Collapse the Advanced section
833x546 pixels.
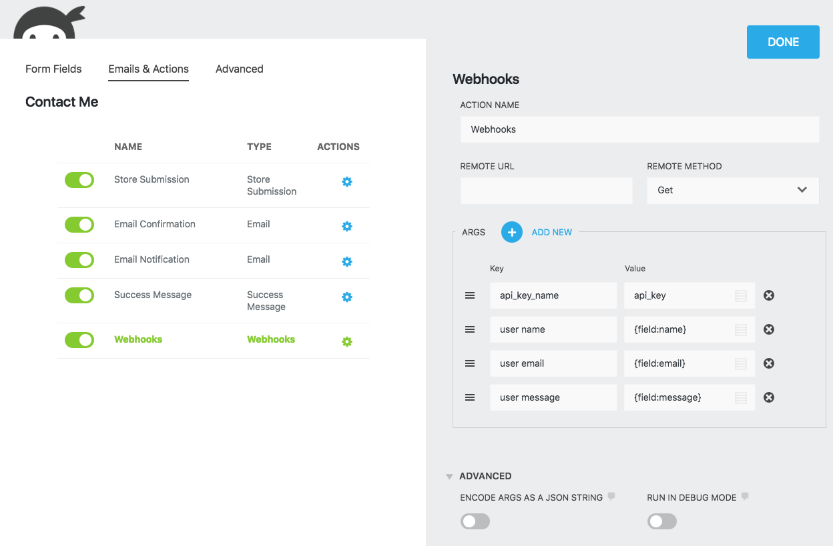(x=449, y=476)
